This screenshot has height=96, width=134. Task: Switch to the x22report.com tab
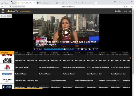pos(45,3)
